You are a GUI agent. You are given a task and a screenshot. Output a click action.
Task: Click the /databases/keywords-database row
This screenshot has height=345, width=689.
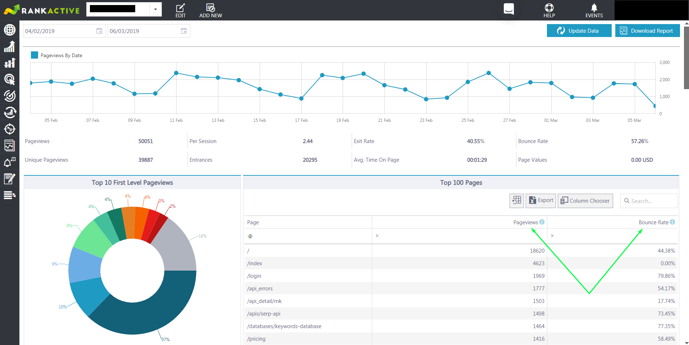coord(461,326)
